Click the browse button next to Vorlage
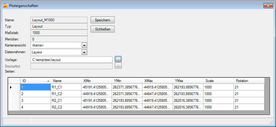Screen dimensions: 276x127 [x=118, y=59]
